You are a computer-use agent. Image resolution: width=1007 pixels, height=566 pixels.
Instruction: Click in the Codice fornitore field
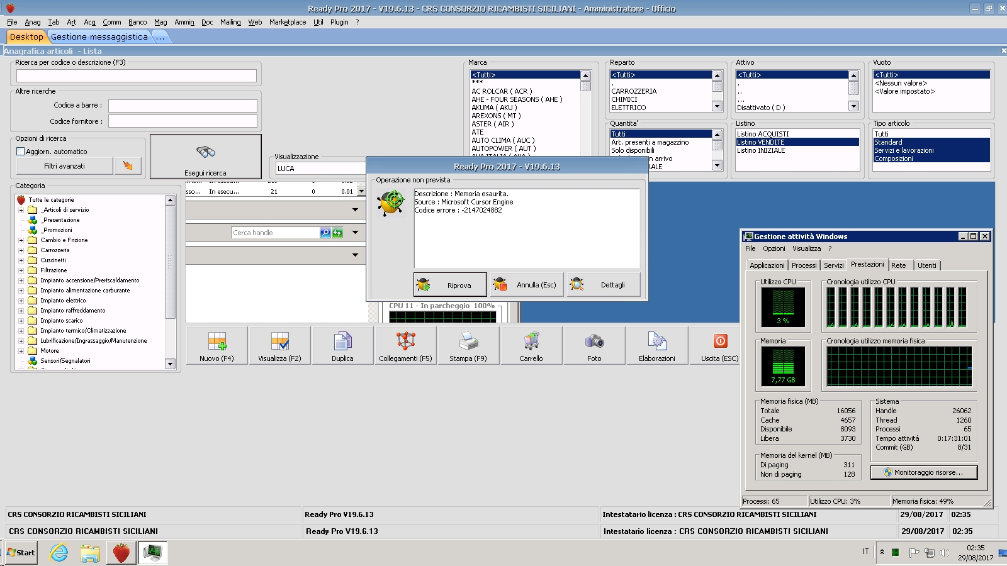pyautogui.click(x=183, y=121)
